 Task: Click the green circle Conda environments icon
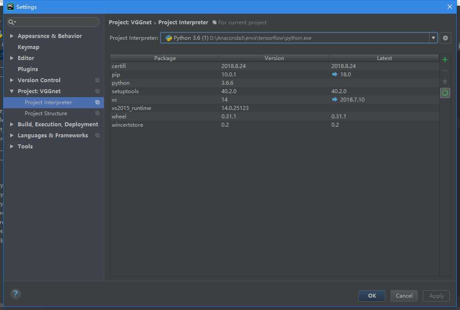coord(445,93)
